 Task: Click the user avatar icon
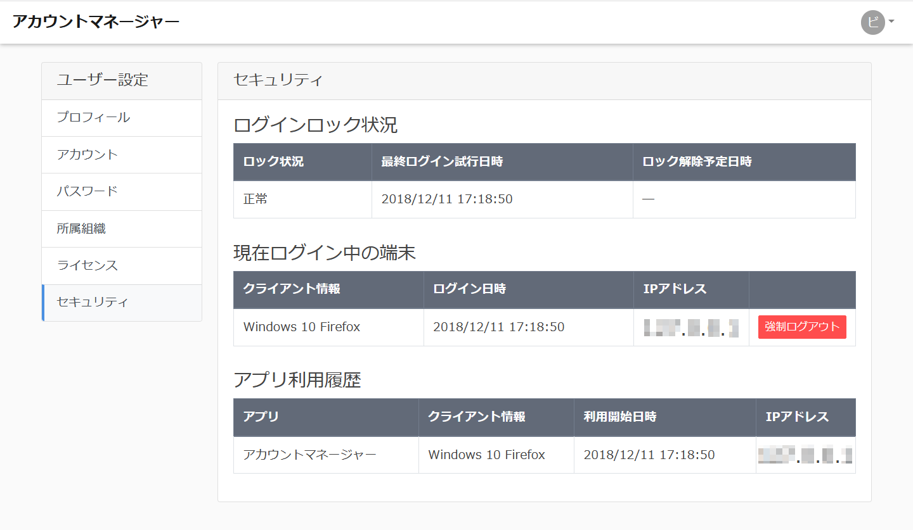click(x=872, y=22)
